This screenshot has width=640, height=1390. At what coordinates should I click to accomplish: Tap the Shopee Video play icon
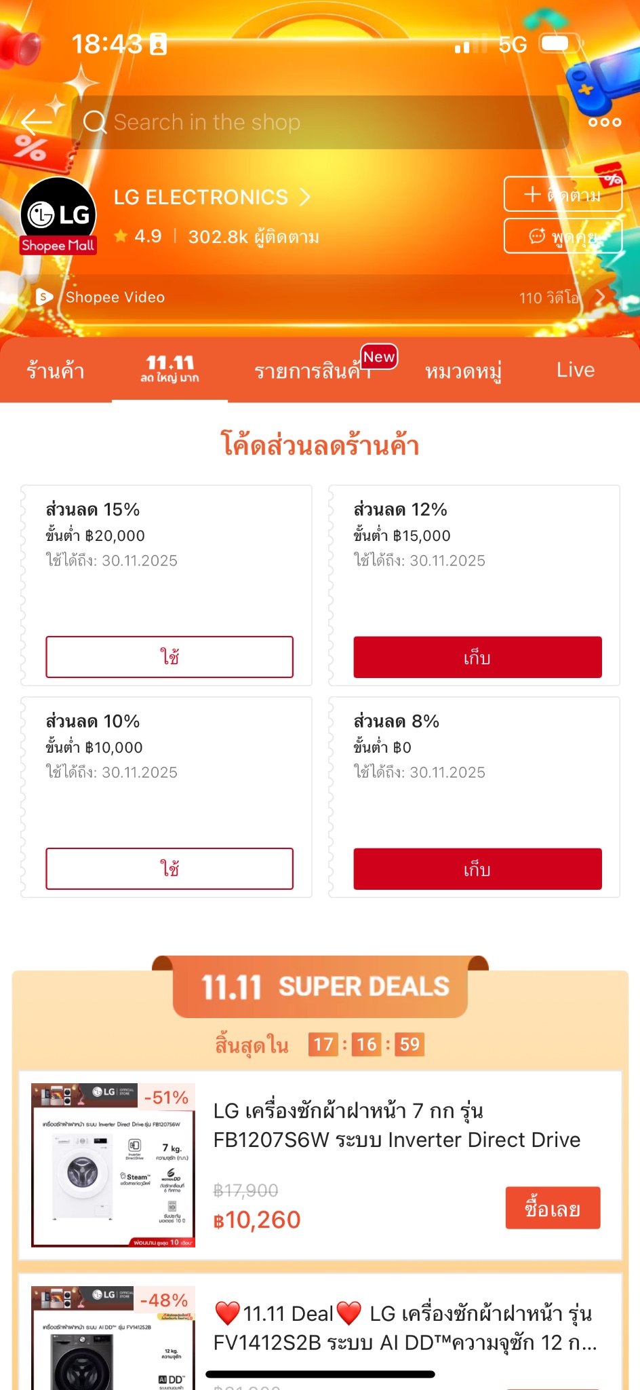(x=44, y=297)
